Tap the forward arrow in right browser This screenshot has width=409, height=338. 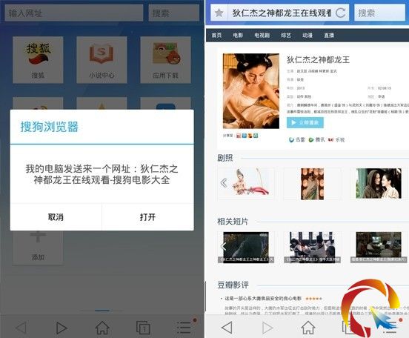pos(267,328)
